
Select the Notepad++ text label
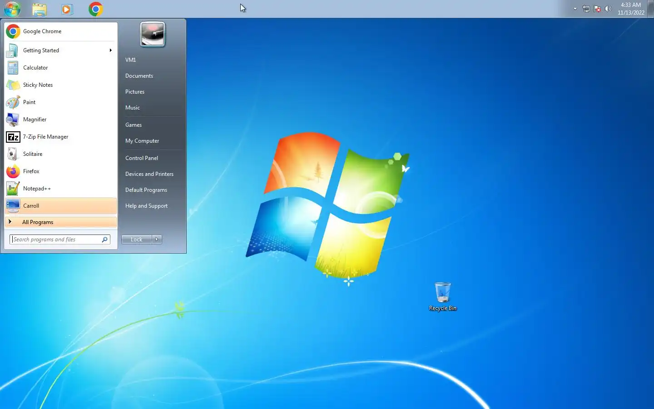click(37, 189)
